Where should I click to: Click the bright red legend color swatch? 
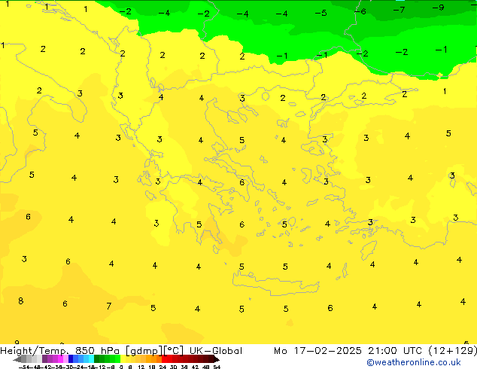click(x=164, y=358)
